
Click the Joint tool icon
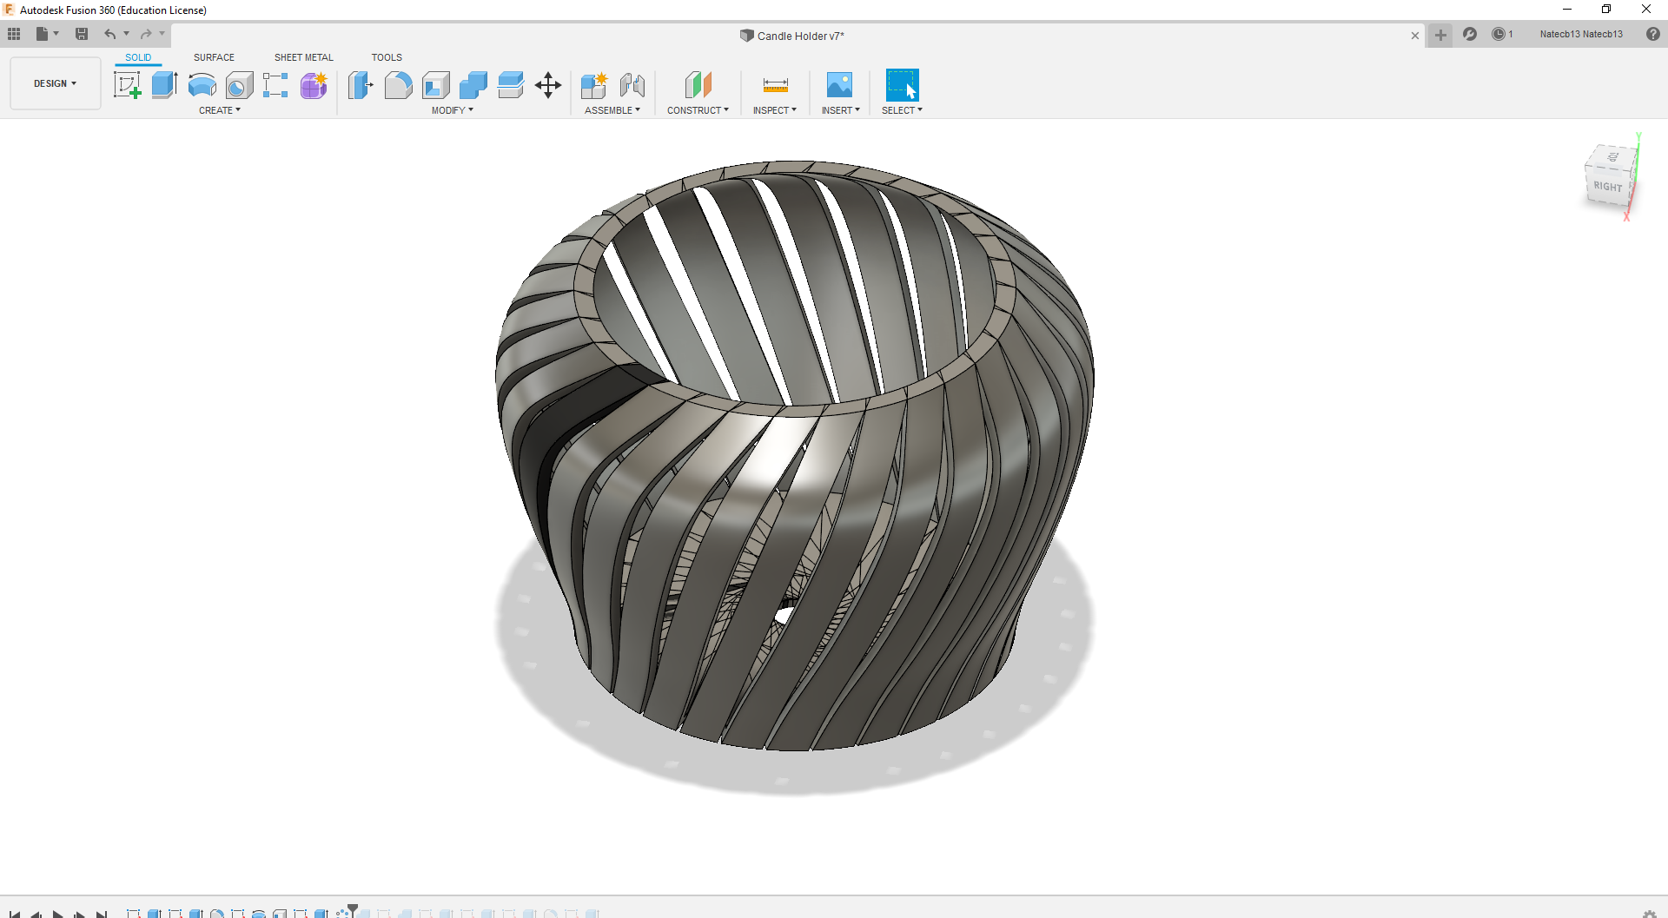632,85
